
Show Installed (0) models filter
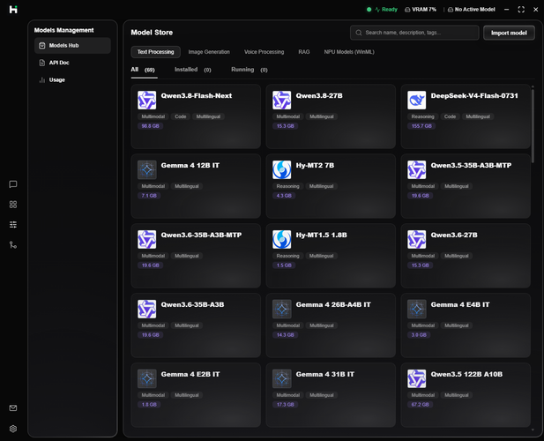pos(192,70)
